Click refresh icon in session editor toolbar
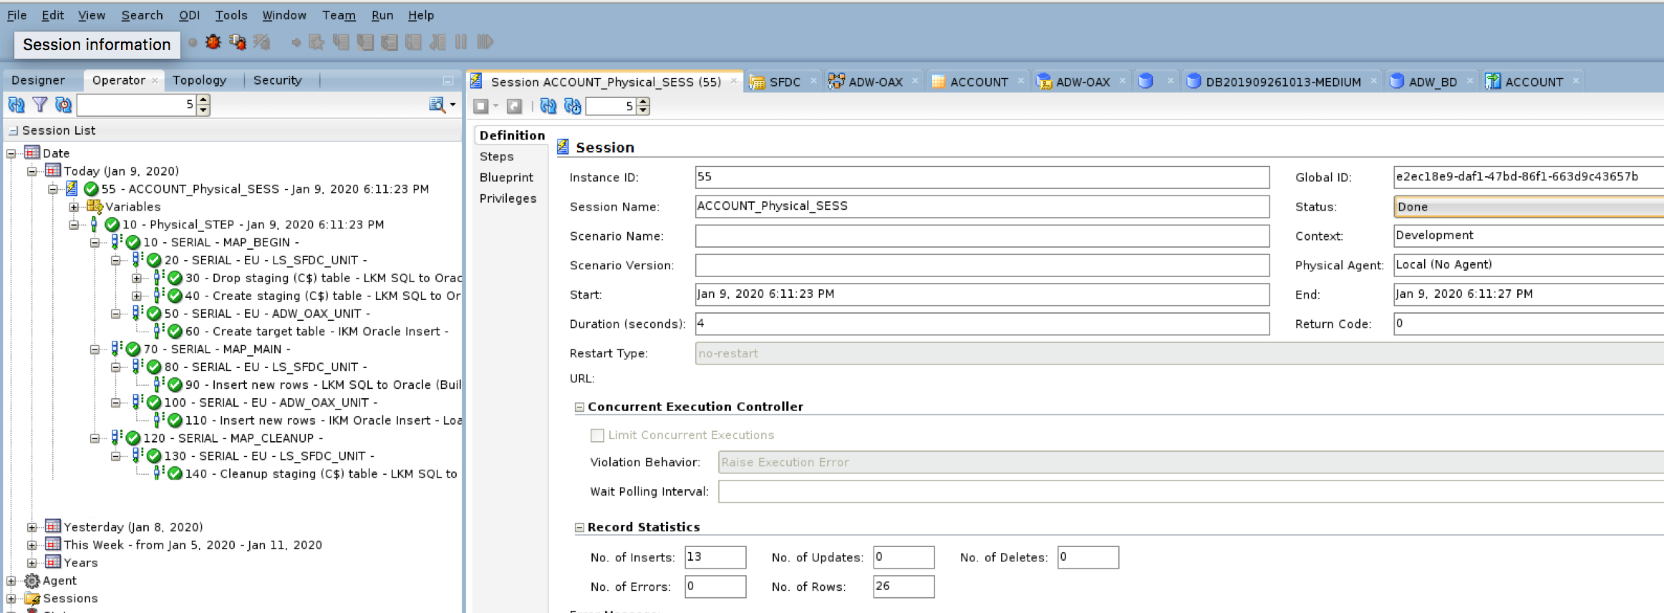The image size is (1664, 613). coord(548,107)
